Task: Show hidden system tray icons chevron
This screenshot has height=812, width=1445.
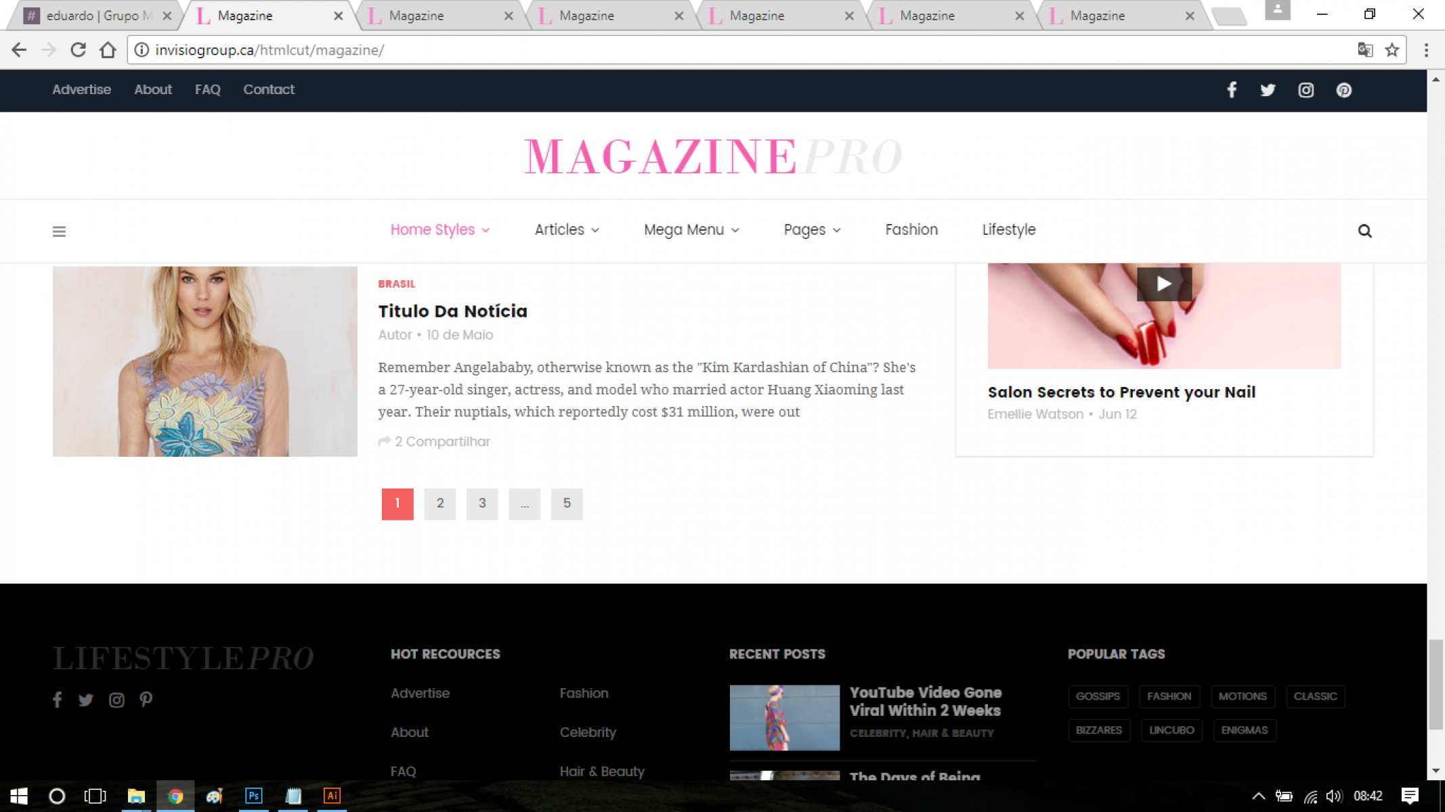Action: click(1258, 796)
